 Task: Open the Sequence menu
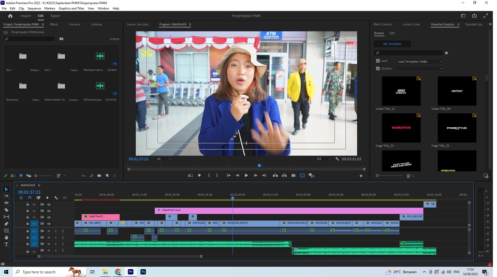(34, 9)
